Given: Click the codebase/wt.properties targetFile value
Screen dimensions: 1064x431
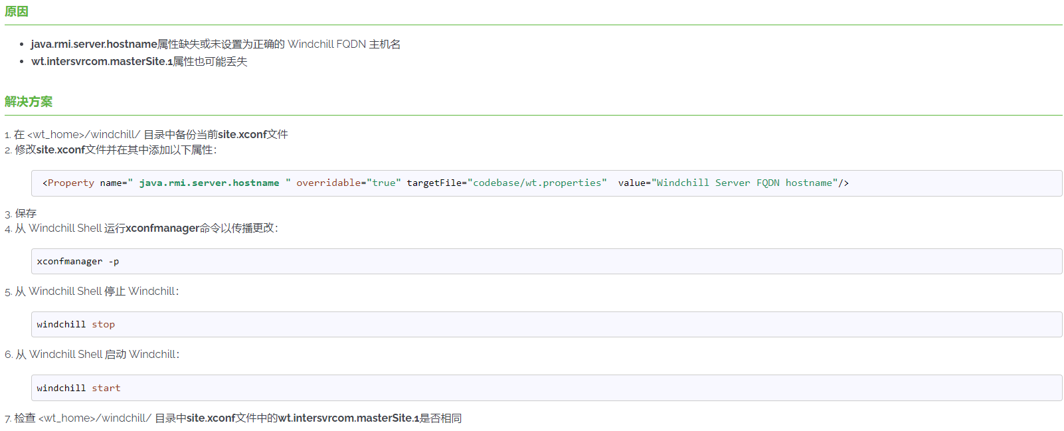Looking at the screenshot, I should [537, 183].
